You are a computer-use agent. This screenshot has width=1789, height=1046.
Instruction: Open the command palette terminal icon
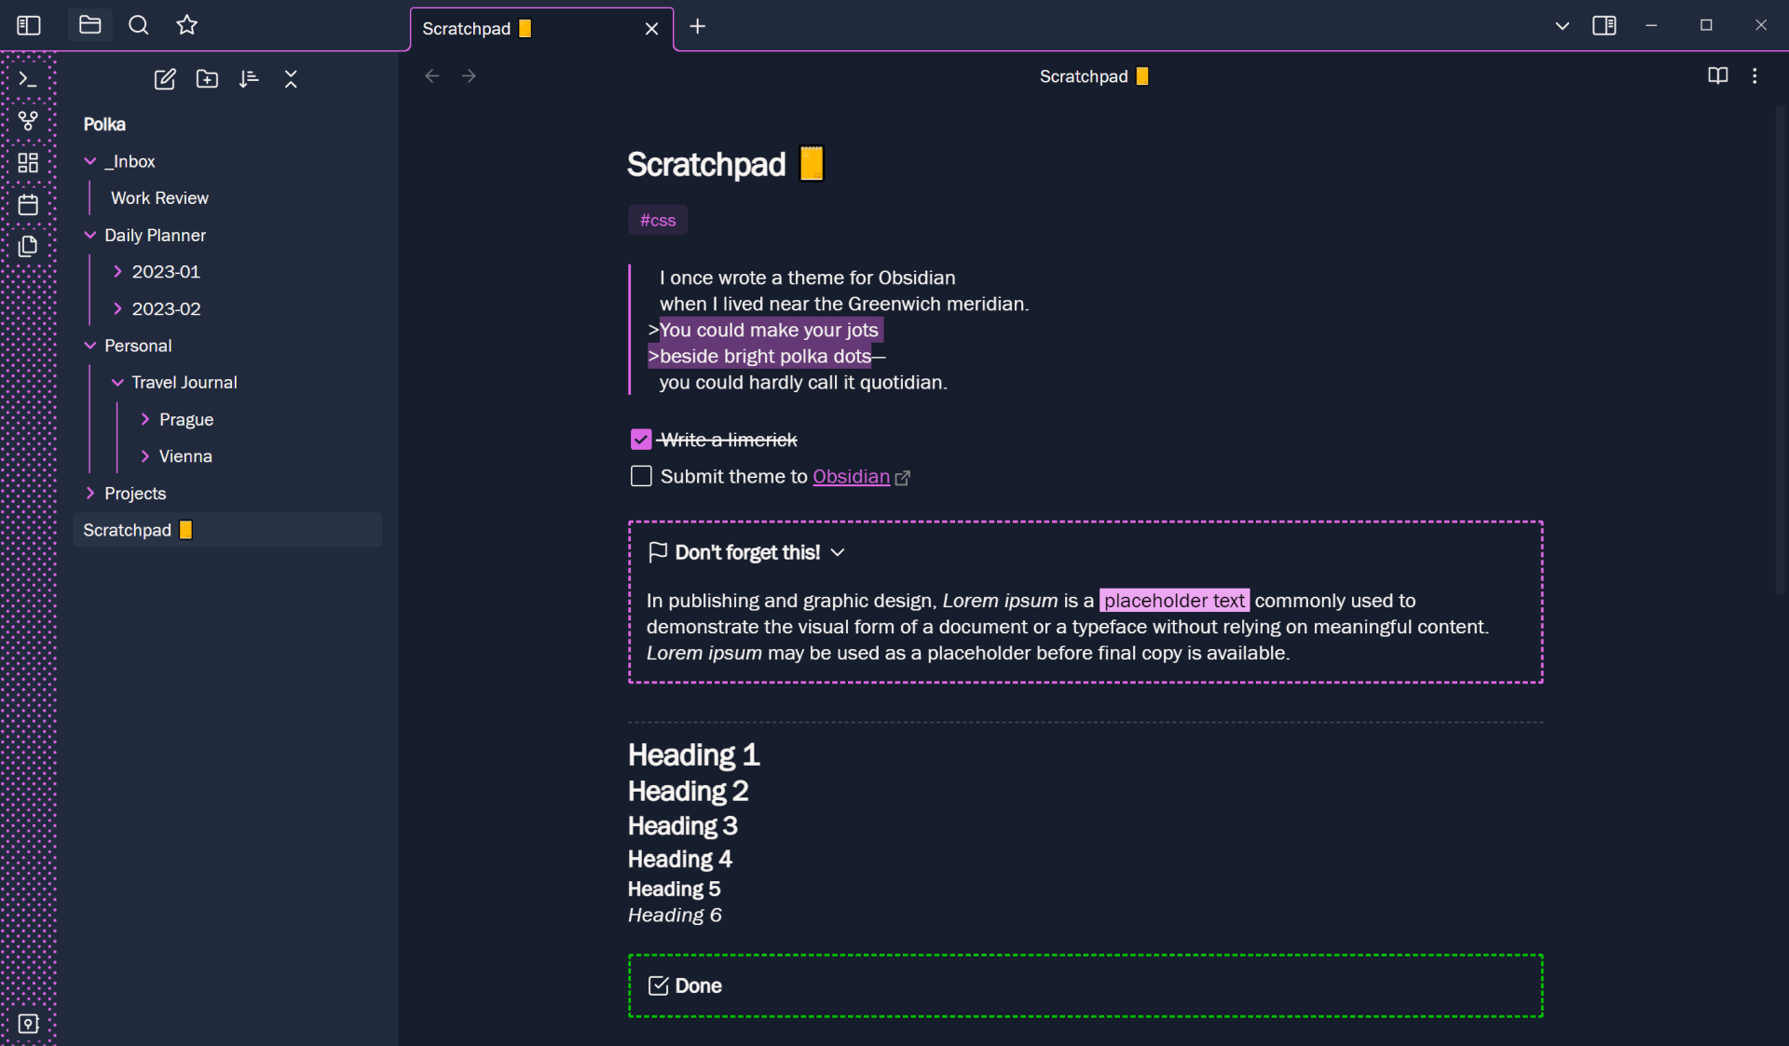28,79
